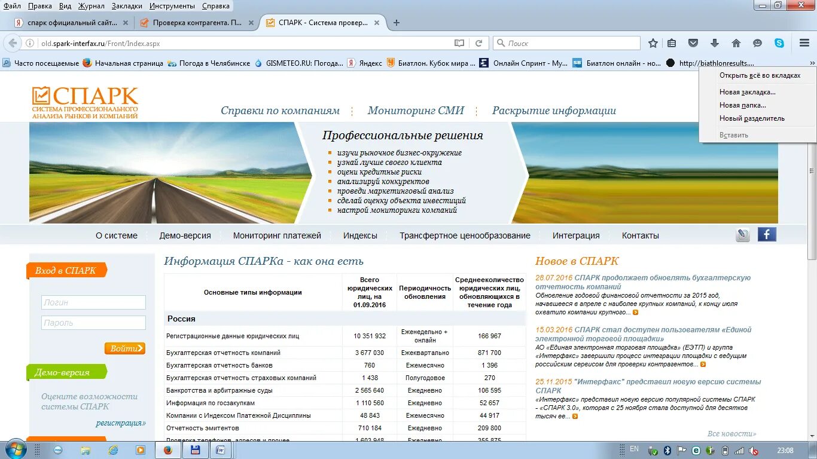Click the Skype toolbar icon
This screenshot has width=817, height=459.
(x=779, y=43)
